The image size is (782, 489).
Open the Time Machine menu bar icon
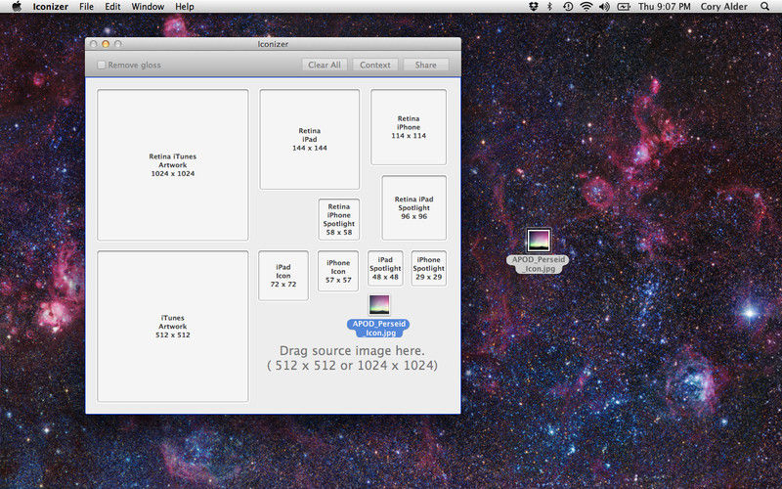point(568,7)
